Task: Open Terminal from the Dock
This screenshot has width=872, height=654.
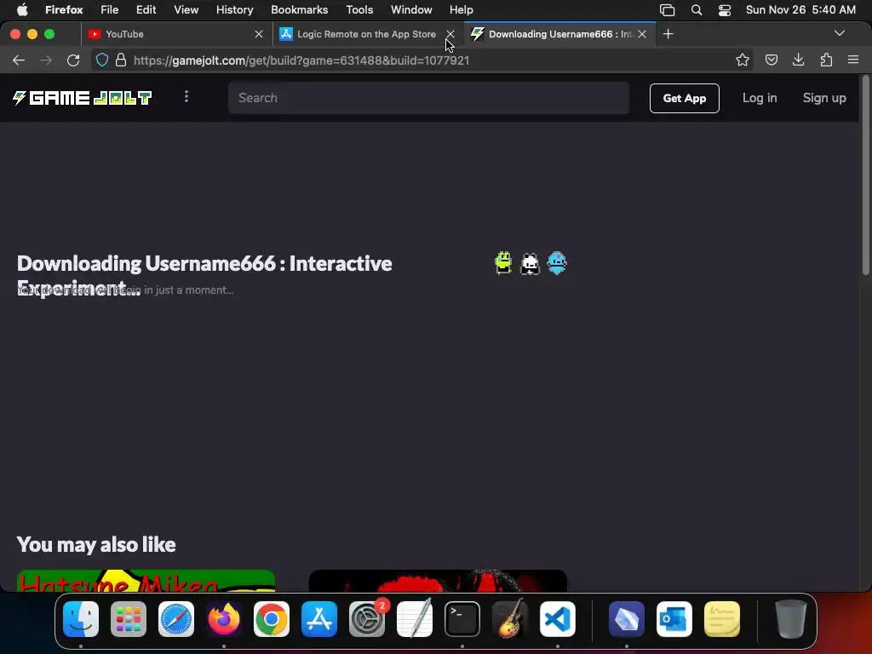Action: pos(462,619)
